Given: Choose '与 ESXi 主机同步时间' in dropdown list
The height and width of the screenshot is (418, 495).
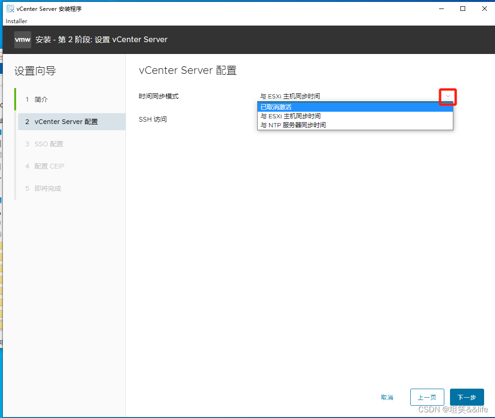Looking at the screenshot, I should pos(355,116).
